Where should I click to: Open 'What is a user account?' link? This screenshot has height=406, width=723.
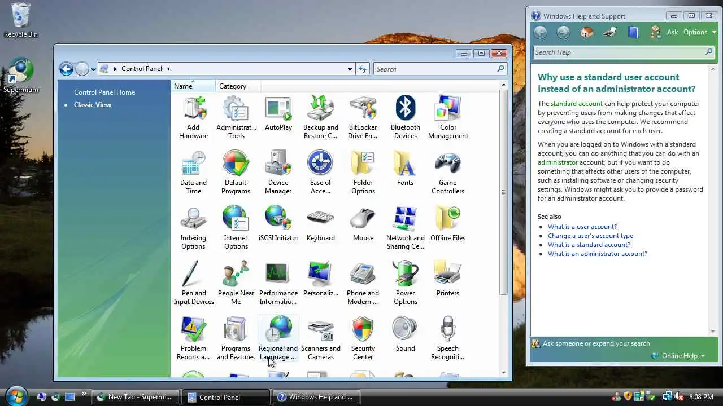pos(582,227)
